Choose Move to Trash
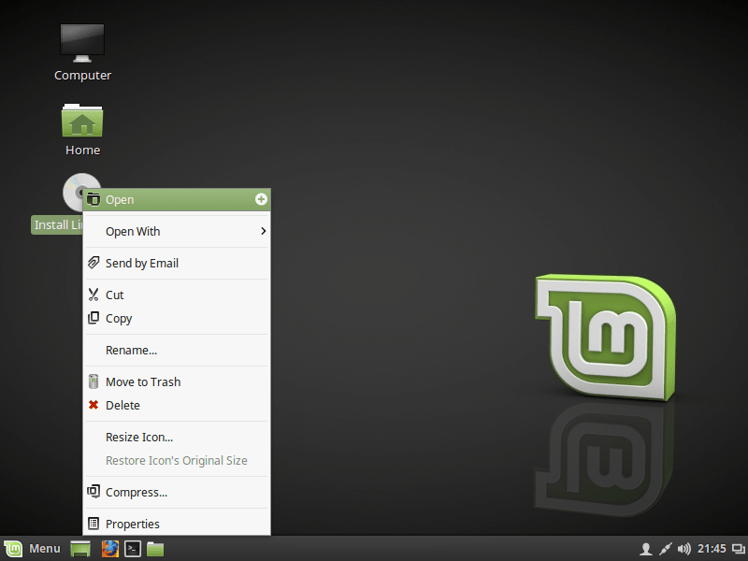 pos(177,381)
